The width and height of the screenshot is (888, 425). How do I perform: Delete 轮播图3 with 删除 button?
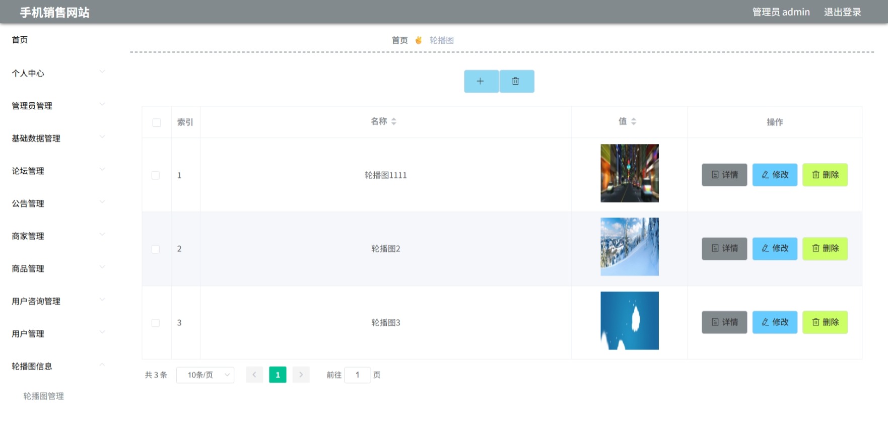(x=825, y=322)
